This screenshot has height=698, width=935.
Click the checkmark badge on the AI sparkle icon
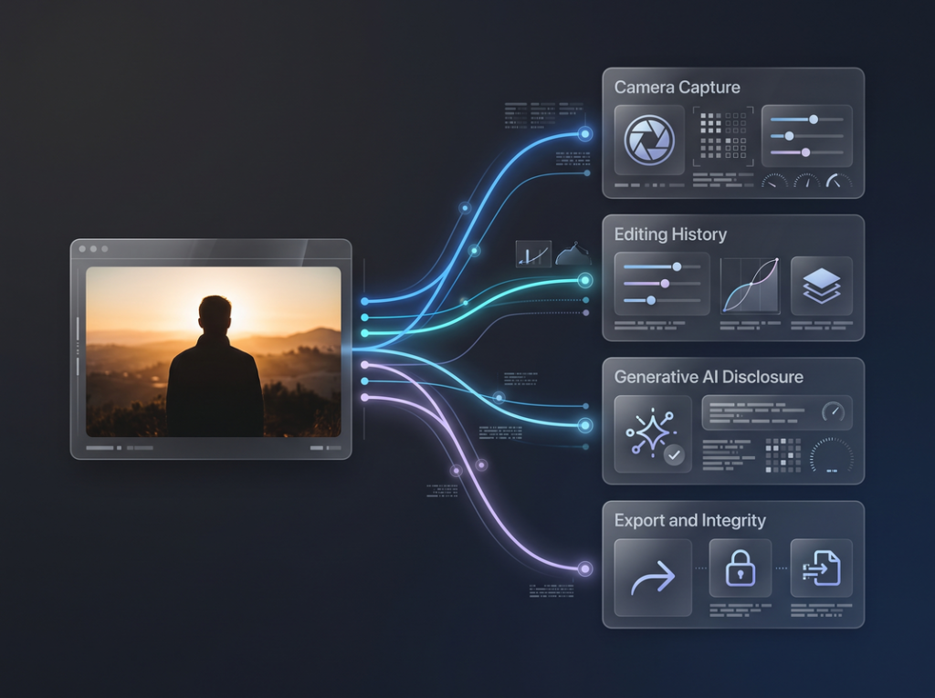click(x=674, y=455)
